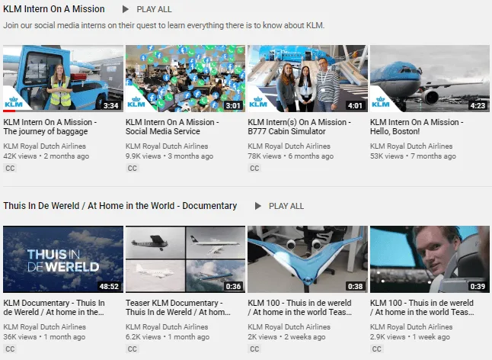The image size is (492, 360).
Task: Click the 4:23 duration badge
Action: (478, 105)
